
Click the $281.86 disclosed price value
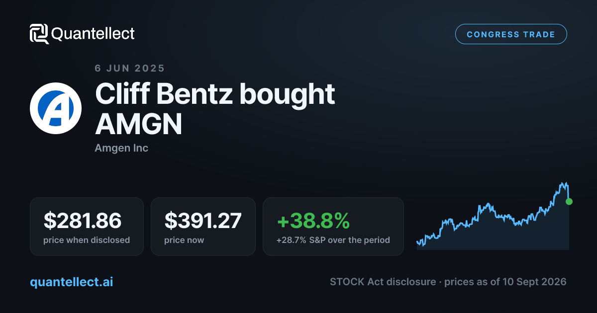[83, 221]
